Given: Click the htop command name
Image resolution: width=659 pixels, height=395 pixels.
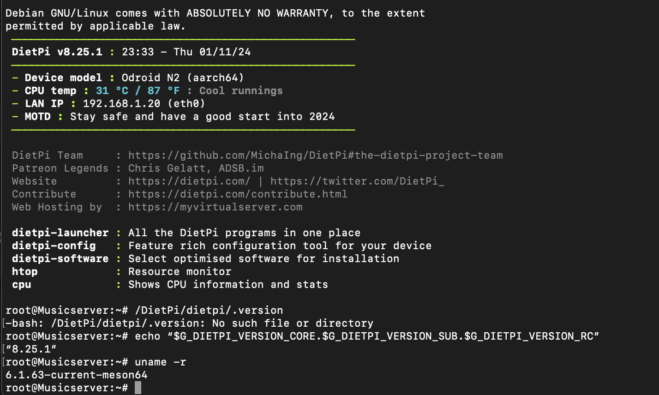Looking at the screenshot, I should click(24, 272).
